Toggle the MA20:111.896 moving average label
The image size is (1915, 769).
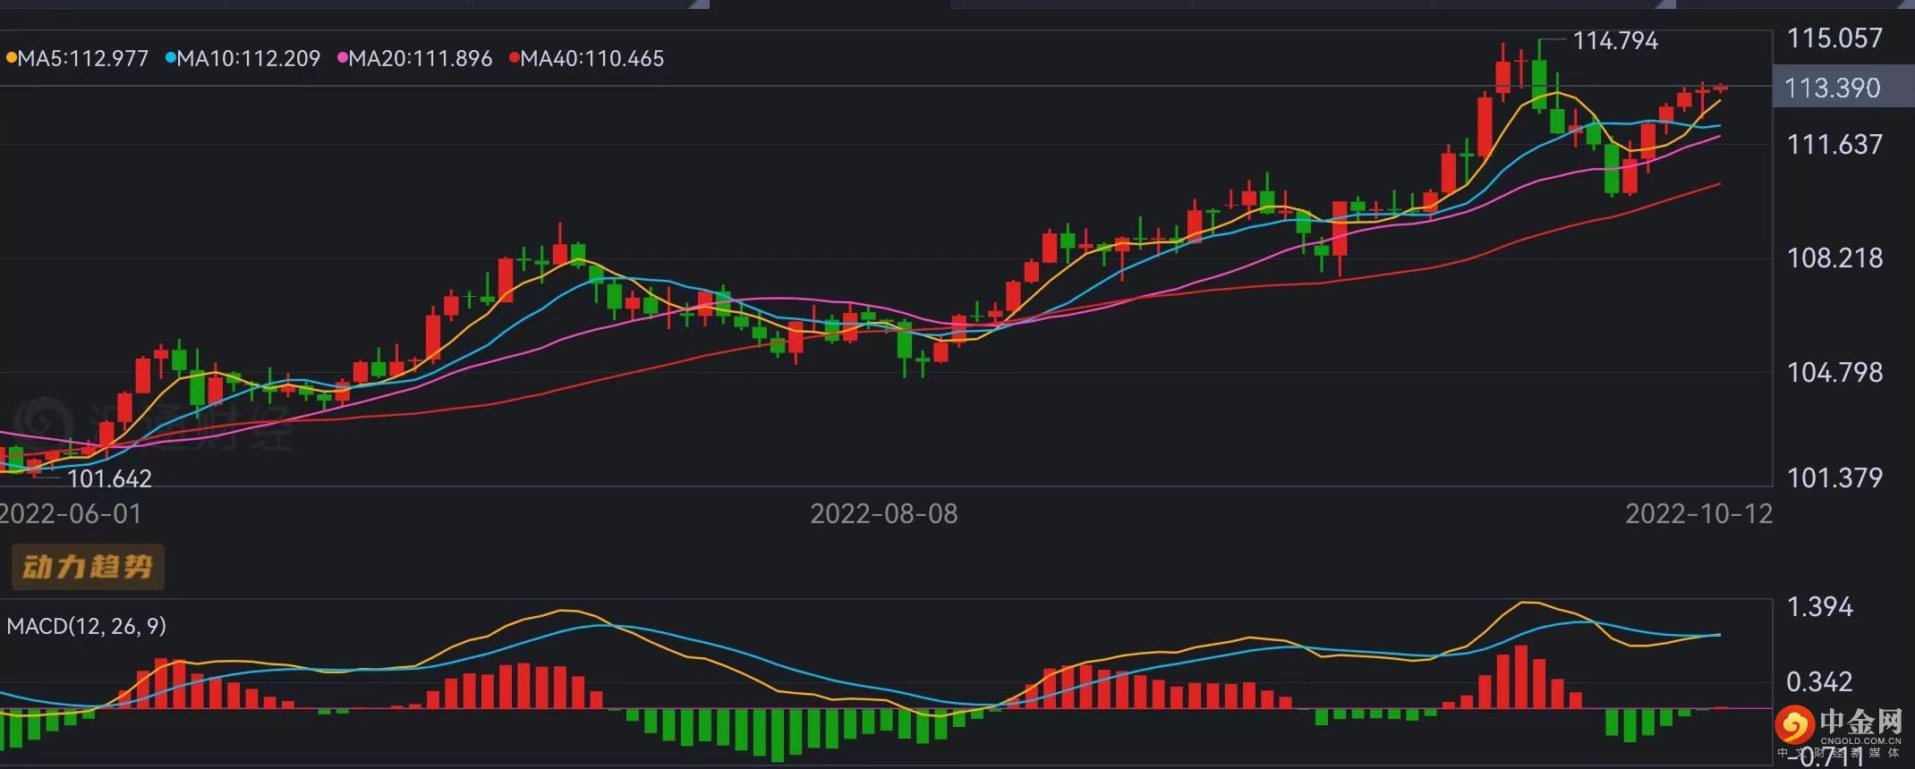[420, 59]
